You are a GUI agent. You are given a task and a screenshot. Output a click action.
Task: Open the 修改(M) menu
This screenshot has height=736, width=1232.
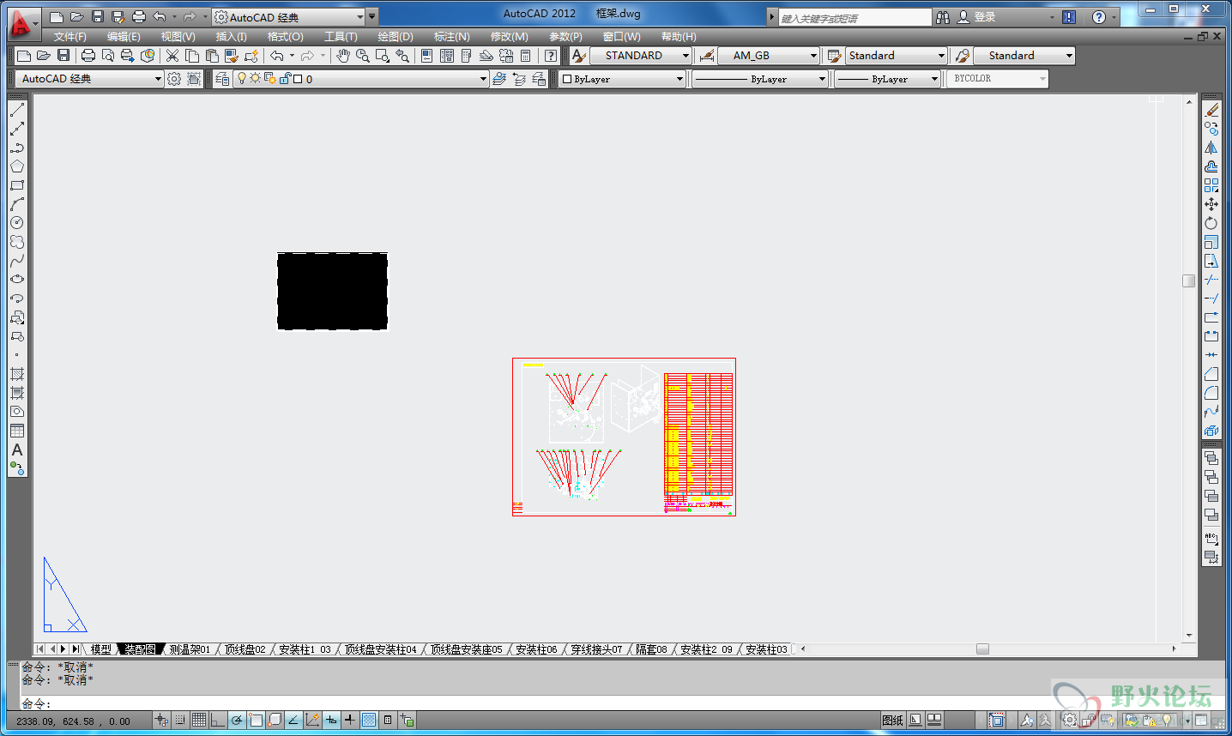[x=509, y=37]
